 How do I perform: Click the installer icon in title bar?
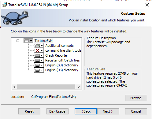coord(4,5)
